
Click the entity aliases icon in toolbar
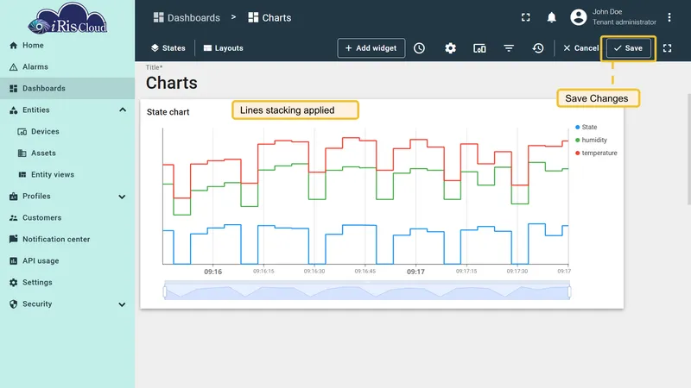(x=479, y=48)
